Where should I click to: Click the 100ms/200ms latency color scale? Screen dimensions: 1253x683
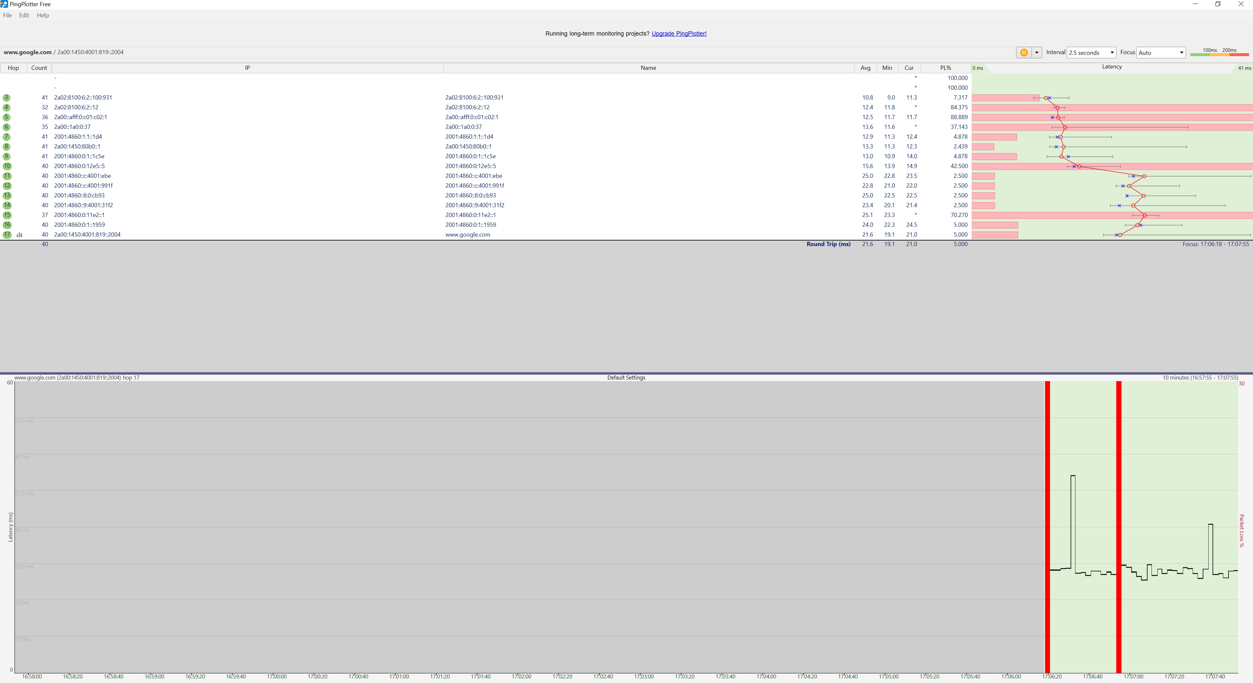(1219, 53)
